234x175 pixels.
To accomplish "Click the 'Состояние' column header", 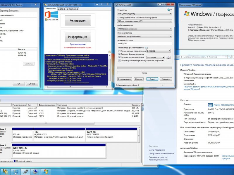I will 94,105.
